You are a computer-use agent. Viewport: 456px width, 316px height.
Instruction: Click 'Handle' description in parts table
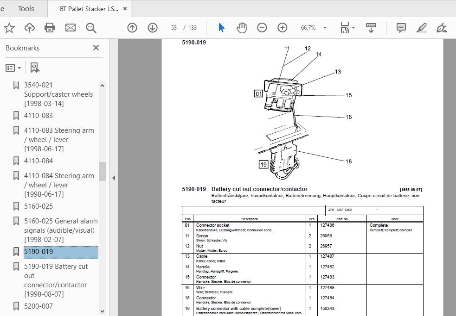(x=203, y=266)
